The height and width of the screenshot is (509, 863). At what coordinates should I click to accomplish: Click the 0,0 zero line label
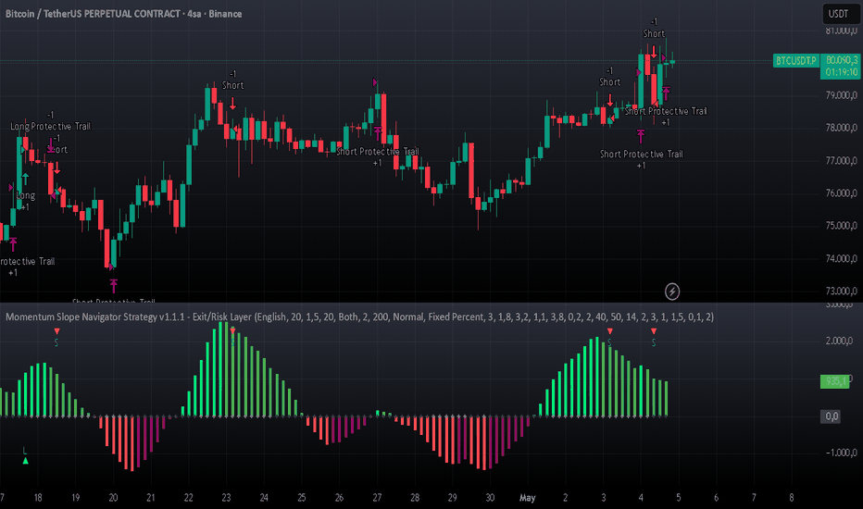pos(832,416)
